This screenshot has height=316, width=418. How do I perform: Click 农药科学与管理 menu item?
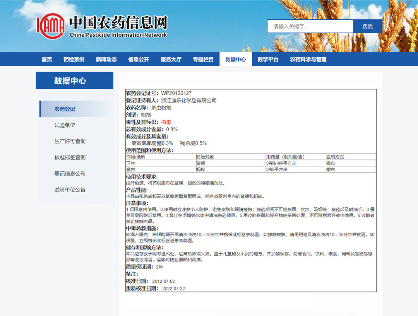308,59
